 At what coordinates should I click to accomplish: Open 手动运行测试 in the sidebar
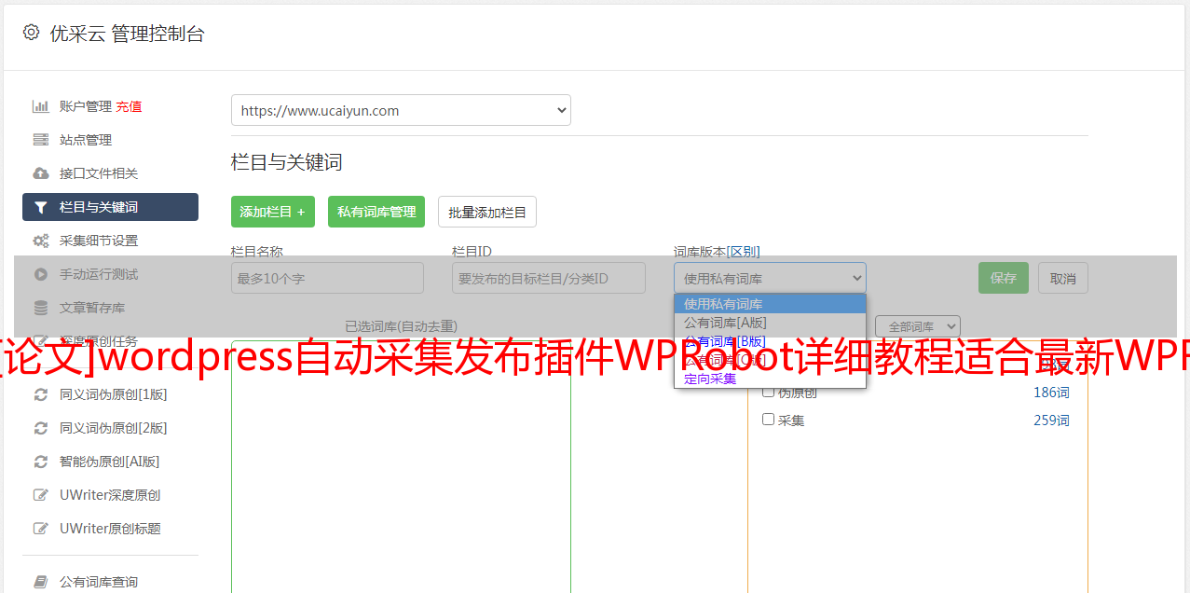click(99, 274)
